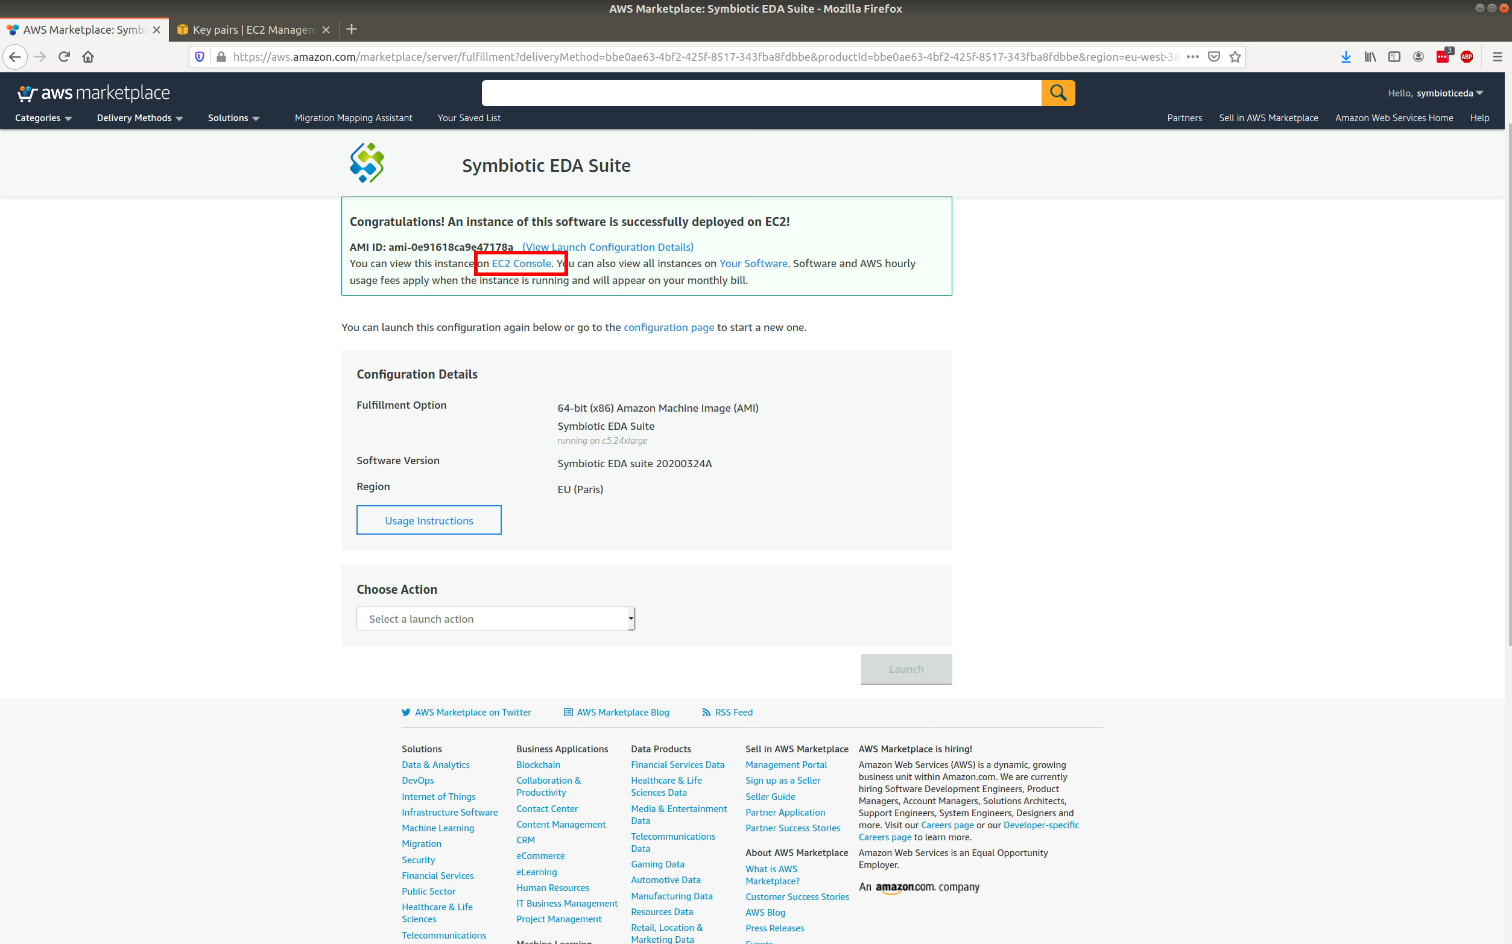Click the Symbiotic EDA Suite logo
The image size is (1512, 944).
coord(367,163)
